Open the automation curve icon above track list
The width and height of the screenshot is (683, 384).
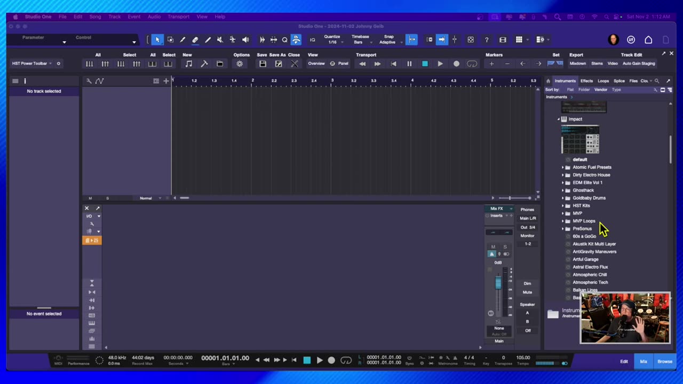[x=99, y=81]
